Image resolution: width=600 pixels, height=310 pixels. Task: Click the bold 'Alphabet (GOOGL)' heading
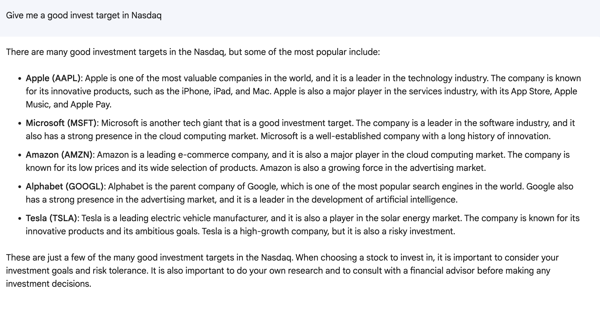(x=65, y=186)
